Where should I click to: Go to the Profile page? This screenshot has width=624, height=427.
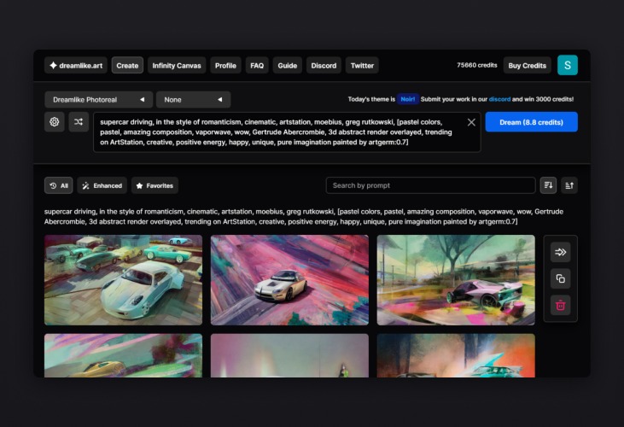pyautogui.click(x=225, y=65)
